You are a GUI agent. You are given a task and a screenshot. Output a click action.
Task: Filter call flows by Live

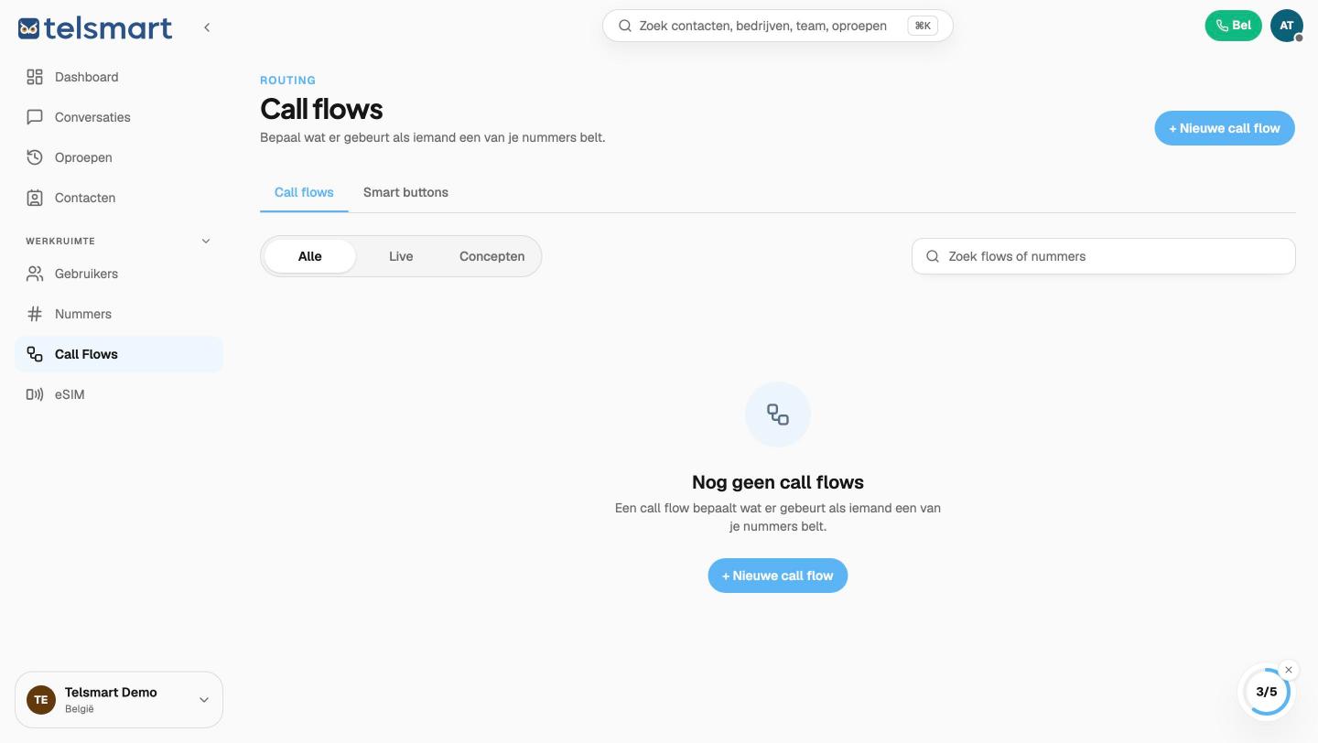tap(401, 256)
